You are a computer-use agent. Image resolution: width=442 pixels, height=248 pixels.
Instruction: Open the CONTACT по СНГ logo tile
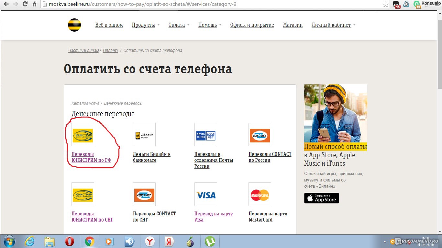tap(144, 194)
